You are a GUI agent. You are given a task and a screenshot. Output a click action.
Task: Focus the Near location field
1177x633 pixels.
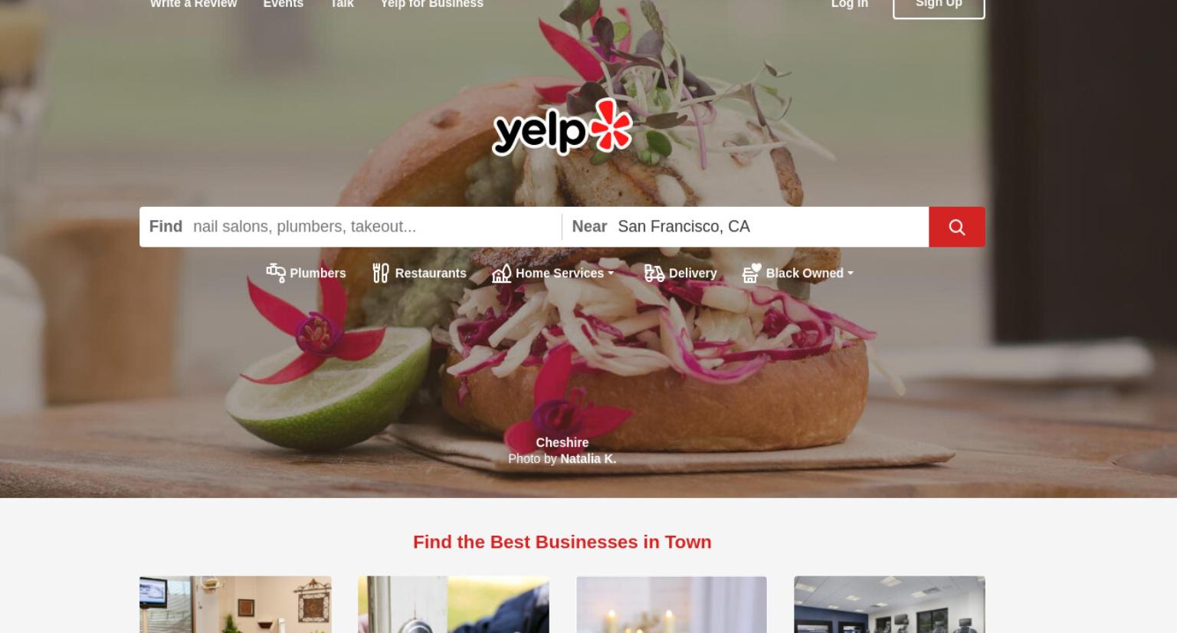770,227
